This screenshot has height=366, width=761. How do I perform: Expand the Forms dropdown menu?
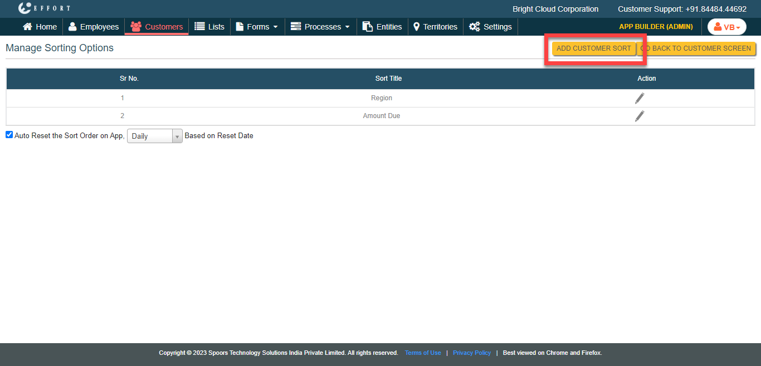coord(257,27)
